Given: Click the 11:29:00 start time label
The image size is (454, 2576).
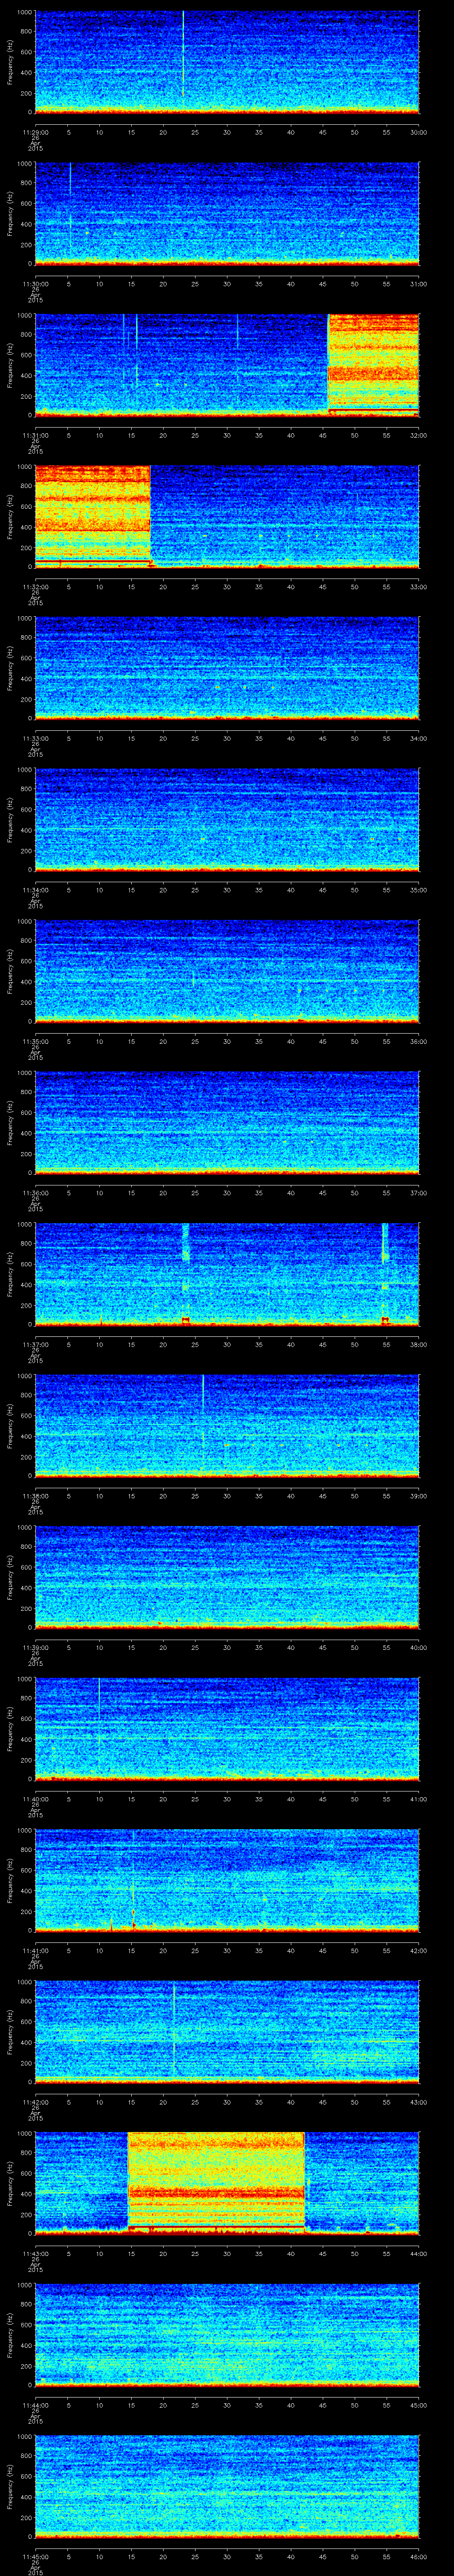Looking at the screenshot, I should pos(35,132).
